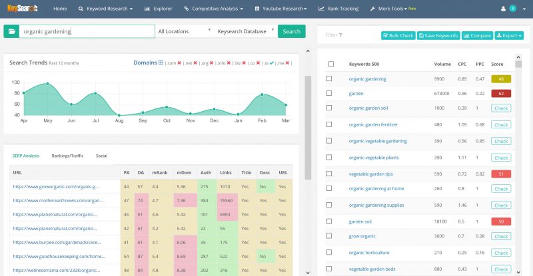Click the Bulk Check button

(398, 35)
